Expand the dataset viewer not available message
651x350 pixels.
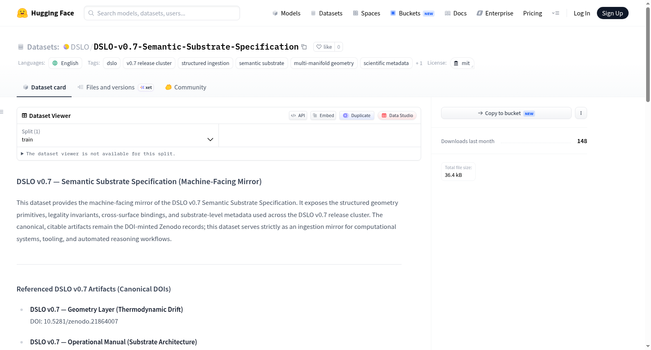(98, 154)
